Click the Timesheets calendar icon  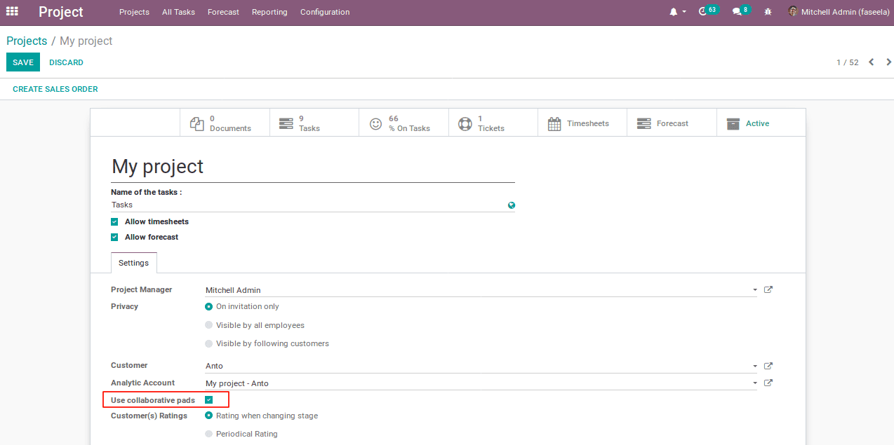point(554,124)
